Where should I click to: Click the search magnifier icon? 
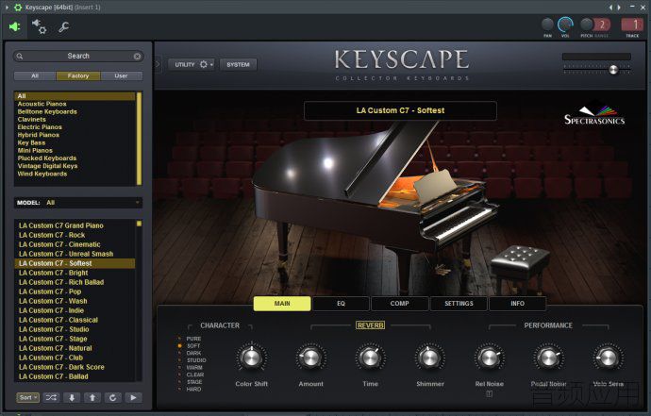coord(20,56)
